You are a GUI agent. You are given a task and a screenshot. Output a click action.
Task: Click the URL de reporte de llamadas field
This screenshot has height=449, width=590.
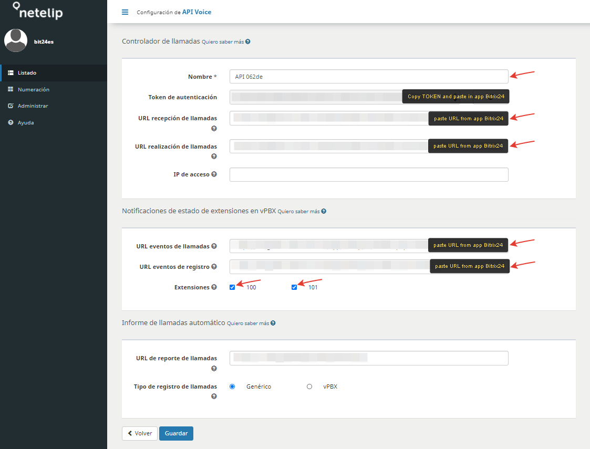tap(369, 358)
